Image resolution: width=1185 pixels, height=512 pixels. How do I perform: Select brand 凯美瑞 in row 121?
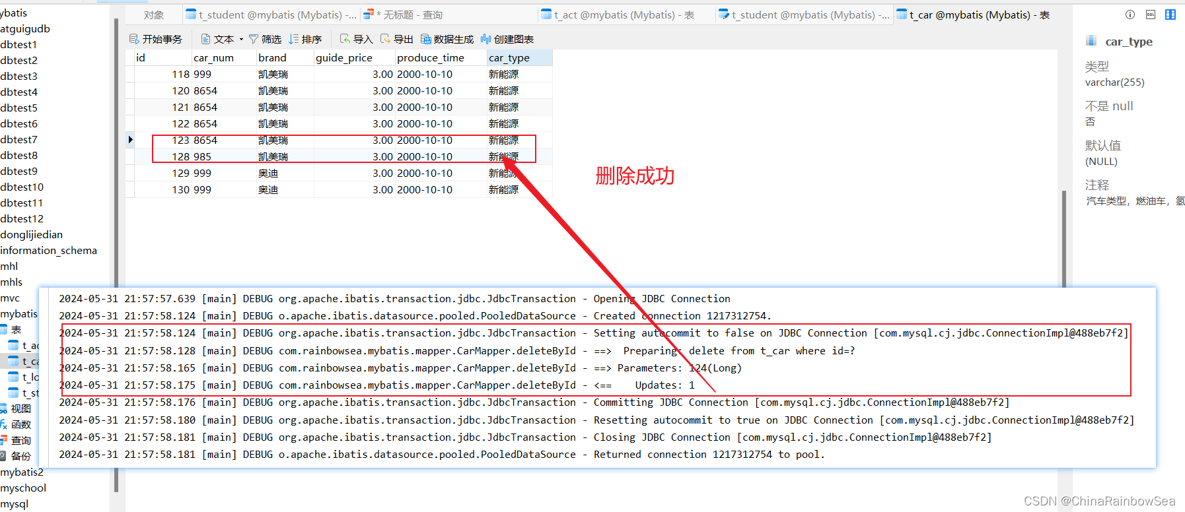285,108
